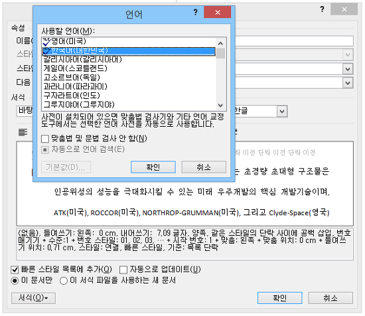This screenshot has height=316, width=365.
Task: Cancel the 언어 dialog with 취소
Action: point(204,167)
